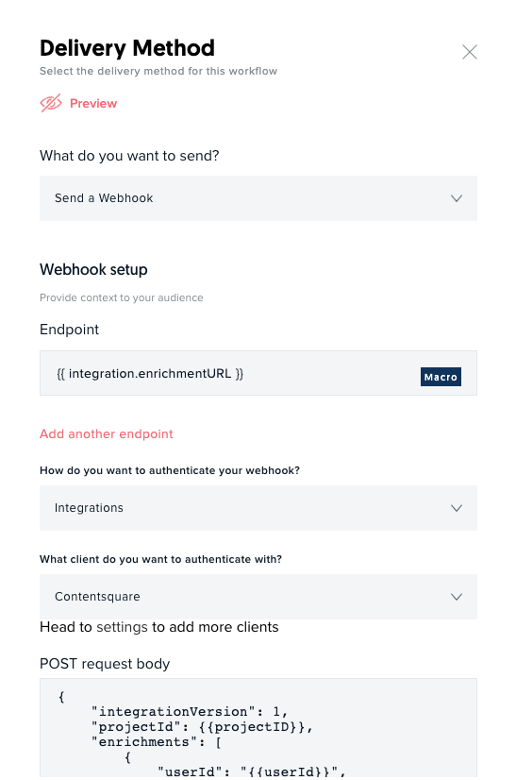The width and height of the screenshot is (516, 780).
Task: Click the Macro badge button
Action: pyautogui.click(x=441, y=377)
